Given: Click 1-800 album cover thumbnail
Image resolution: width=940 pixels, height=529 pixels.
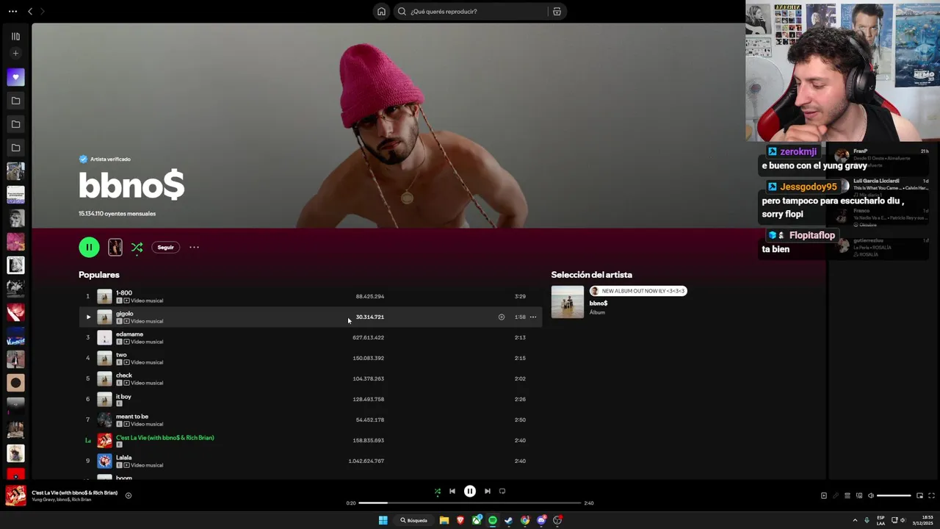Looking at the screenshot, I should point(104,296).
